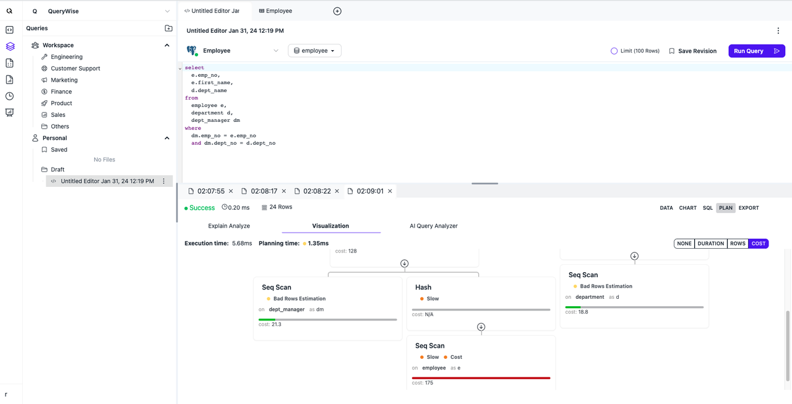
Task: Open the Product folder
Action: [61, 103]
